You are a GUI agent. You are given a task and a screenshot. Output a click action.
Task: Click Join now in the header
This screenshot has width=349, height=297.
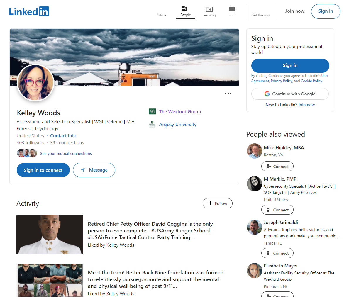294,11
